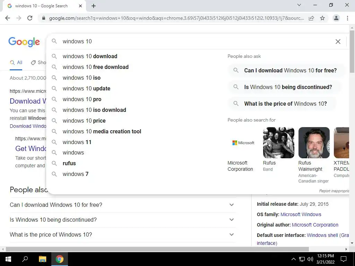Clear the search box with the X
Image resolution: width=355 pixels, height=266 pixels.
tap(338, 42)
